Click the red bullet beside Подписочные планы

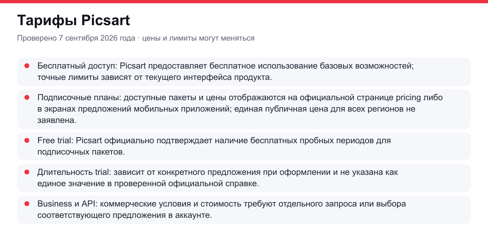coord(27,97)
